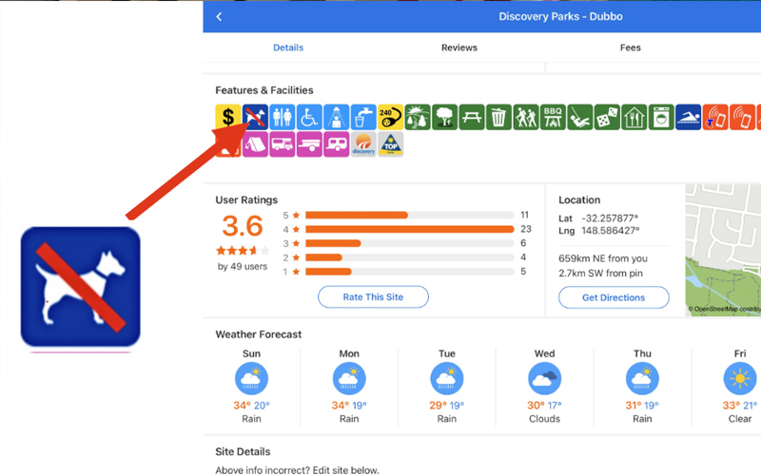Tap the no dogs allowed facility icon
Viewport: 761px width, 475px height.
pos(255,117)
